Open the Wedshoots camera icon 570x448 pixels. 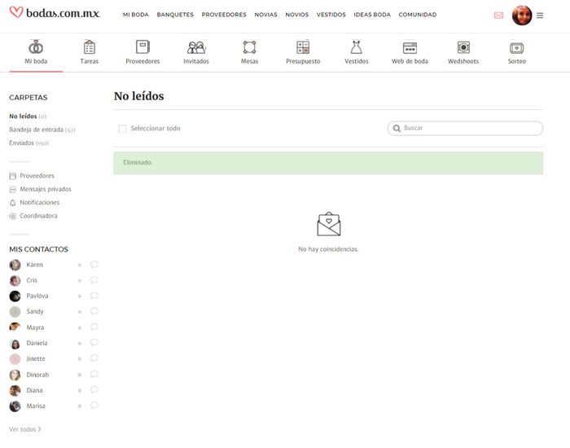[463, 47]
